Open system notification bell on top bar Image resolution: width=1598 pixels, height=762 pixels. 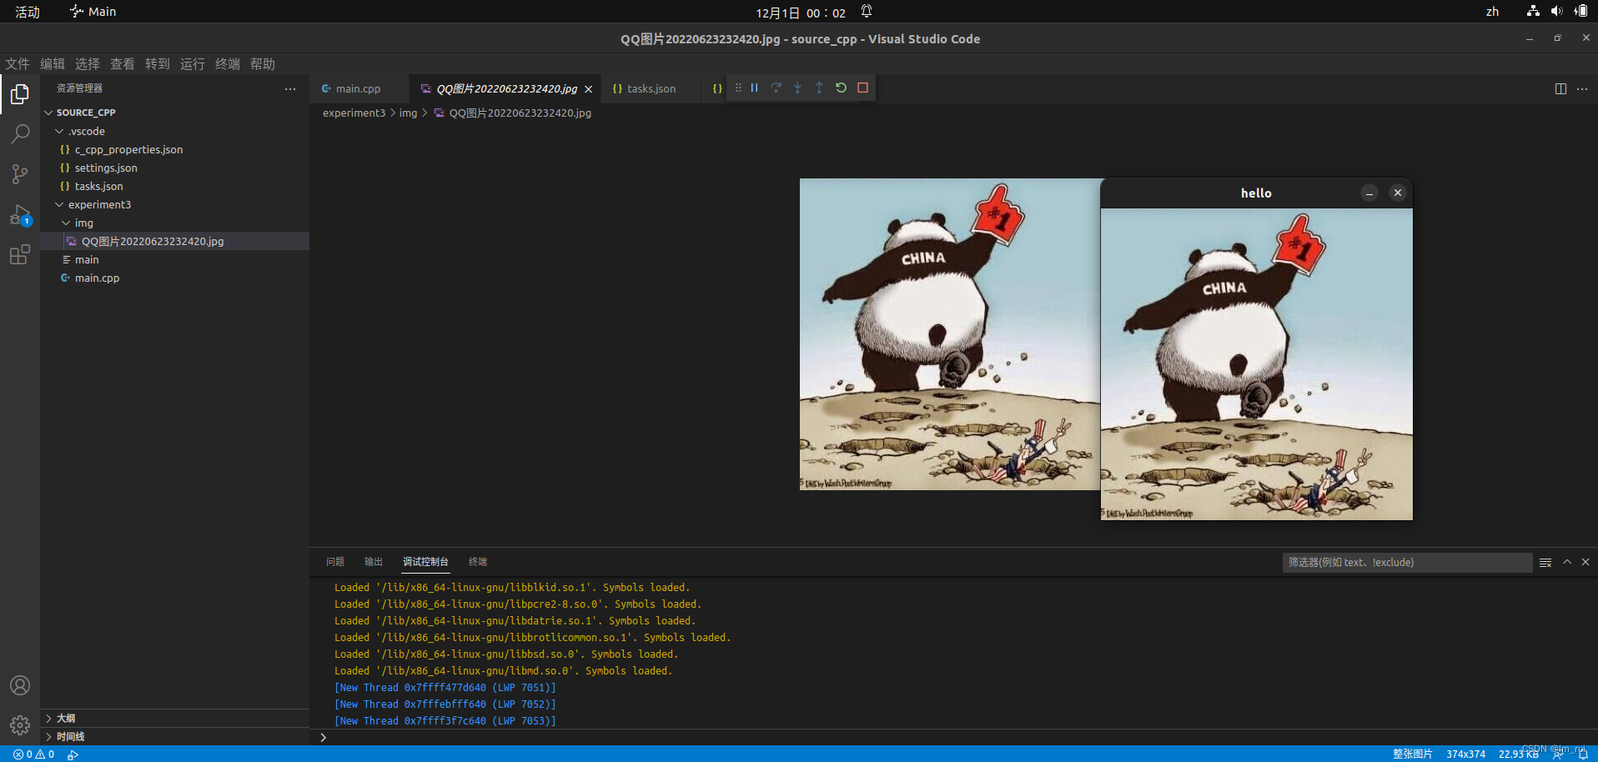pyautogui.click(x=867, y=12)
